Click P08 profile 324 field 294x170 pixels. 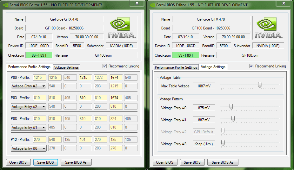coord(116,119)
